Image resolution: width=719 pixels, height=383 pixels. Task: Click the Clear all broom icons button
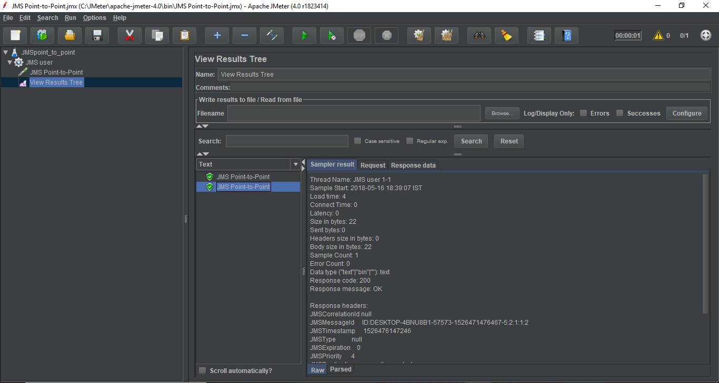pos(447,36)
